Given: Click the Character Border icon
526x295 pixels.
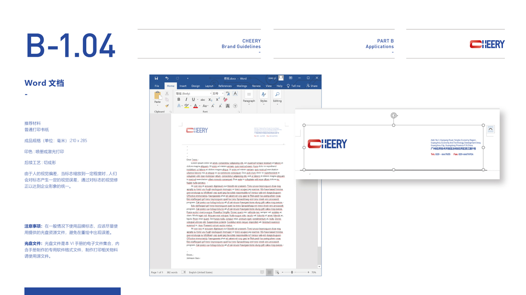Looking at the screenshot, I should (x=235, y=93).
